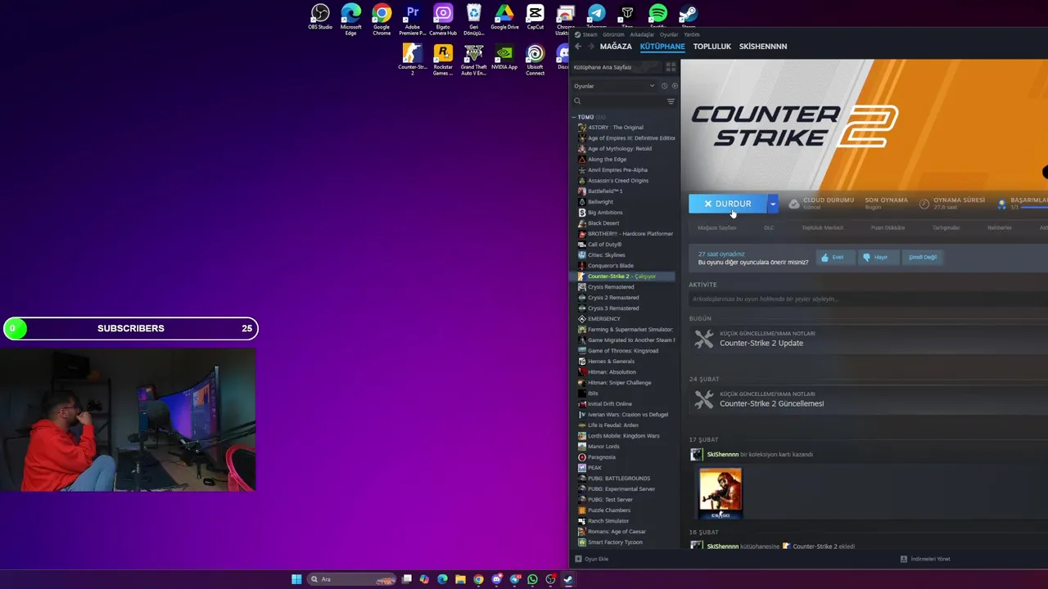Image resolution: width=1048 pixels, height=589 pixels.
Task: Open WhatsApp from the taskbar
Action: pos(533,579)
